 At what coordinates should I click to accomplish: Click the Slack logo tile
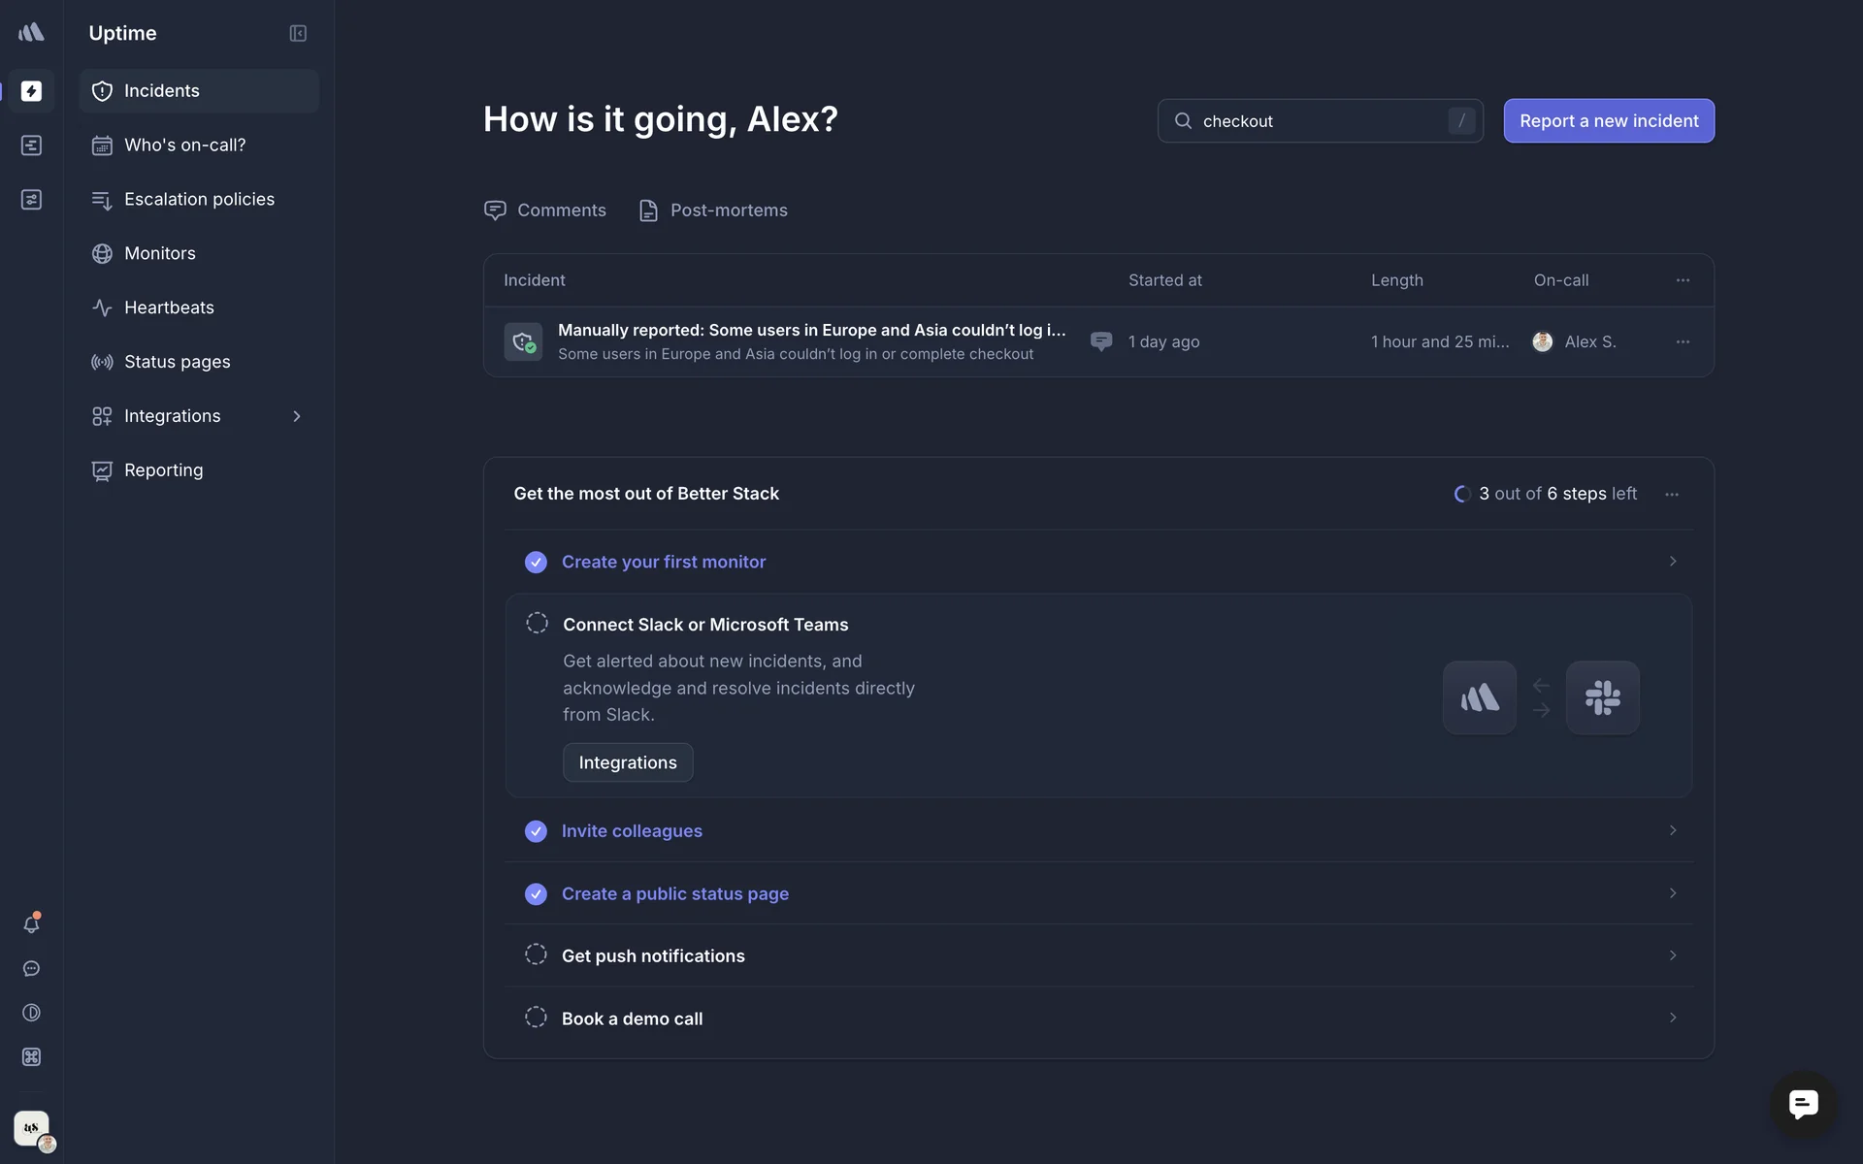click(x=1602, y=697)
